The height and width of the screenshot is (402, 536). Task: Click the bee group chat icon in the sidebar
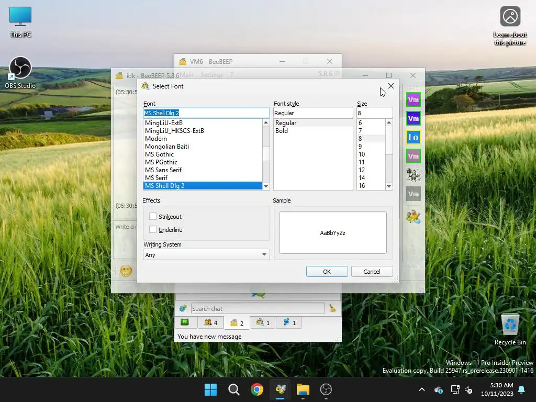pos(414,175)
